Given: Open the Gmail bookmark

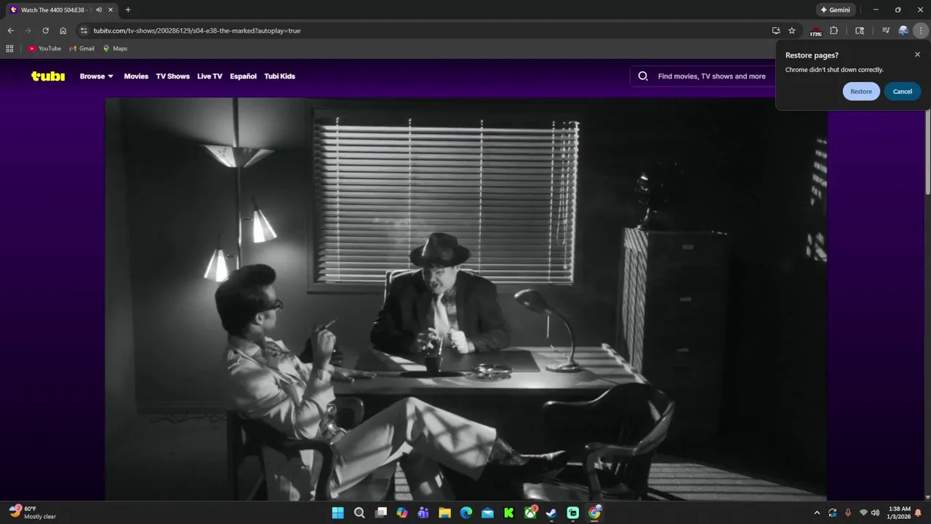Looking at the screenshot, I should [x=82, y=49].
